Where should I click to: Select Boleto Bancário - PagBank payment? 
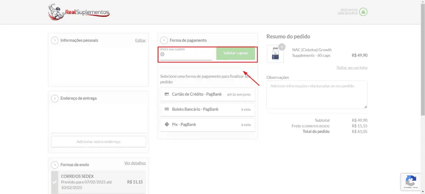(x=207, y=109)
